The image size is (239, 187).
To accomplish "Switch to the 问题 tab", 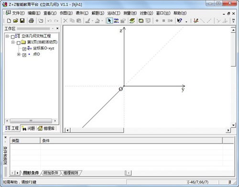I will pyautogui.click(x=28, y=128).
